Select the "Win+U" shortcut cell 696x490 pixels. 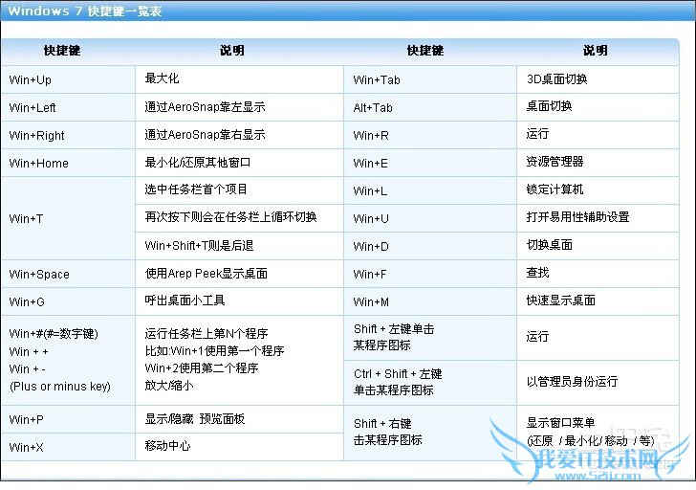(x=430, y=218)
